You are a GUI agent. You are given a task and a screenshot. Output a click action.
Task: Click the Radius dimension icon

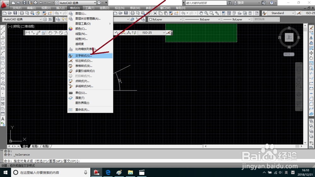(50, 33)
